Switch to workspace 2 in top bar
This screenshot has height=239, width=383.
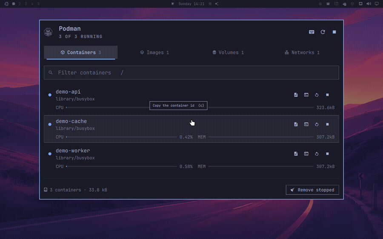tap(20, 4)
